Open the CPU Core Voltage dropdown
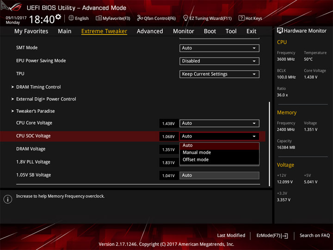The image size is (333, 250). [219, 123]
